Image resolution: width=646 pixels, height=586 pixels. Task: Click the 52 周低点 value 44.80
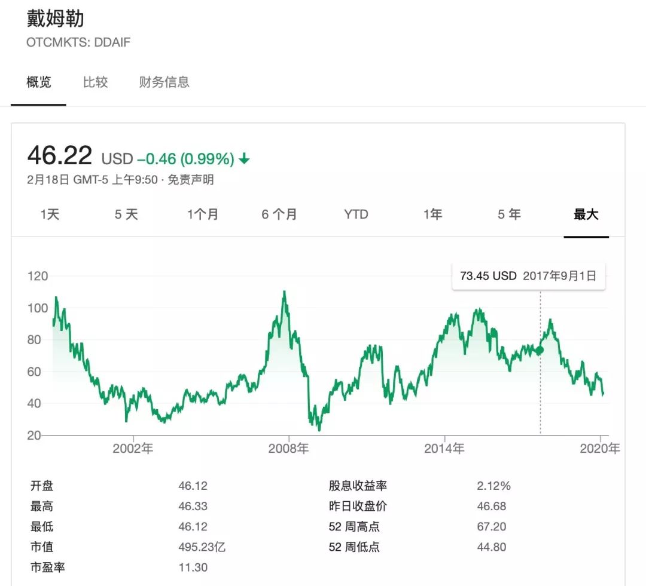pyautogui.click(x=492, y=547)
